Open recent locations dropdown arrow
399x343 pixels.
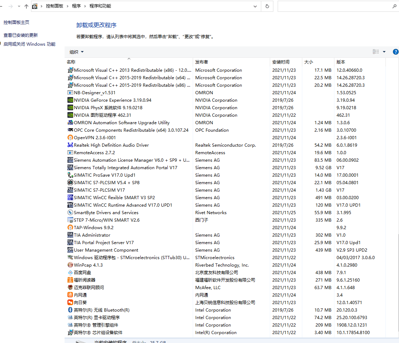tap(19, 6)
